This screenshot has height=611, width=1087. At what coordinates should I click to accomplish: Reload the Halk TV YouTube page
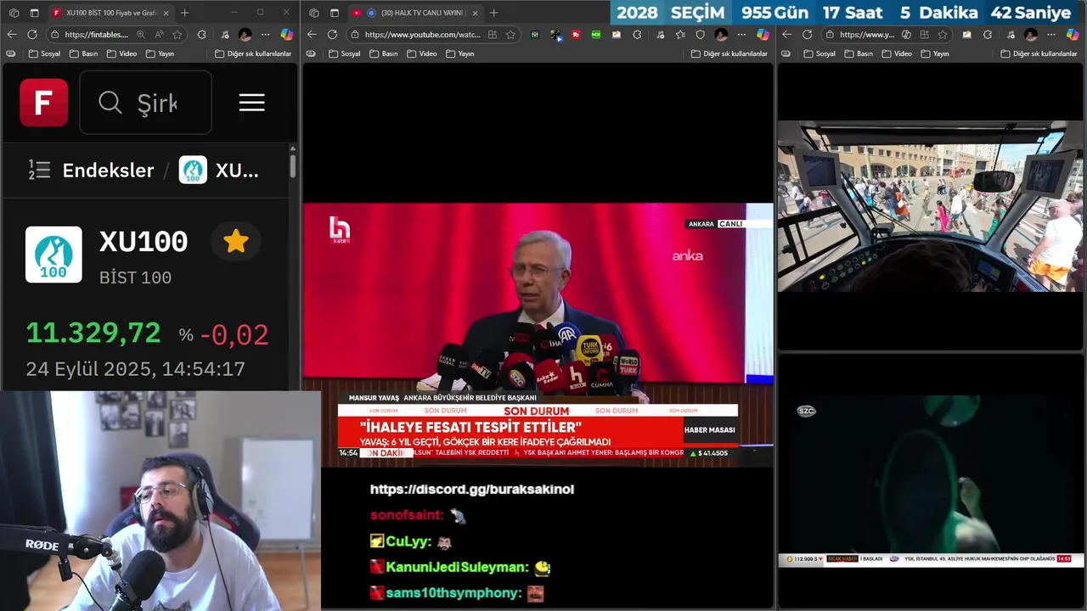coord(332,35)
